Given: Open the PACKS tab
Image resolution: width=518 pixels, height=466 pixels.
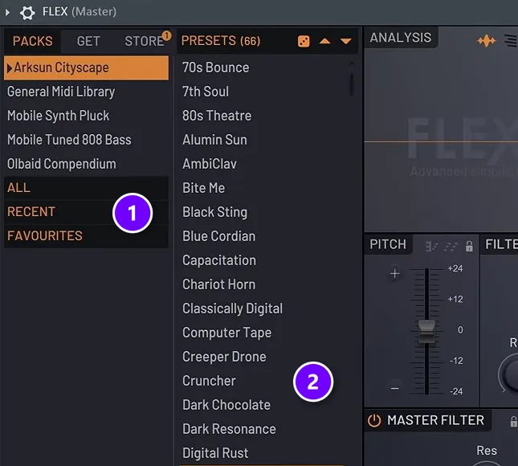Looking at the screenshot, I should (32, 41).
